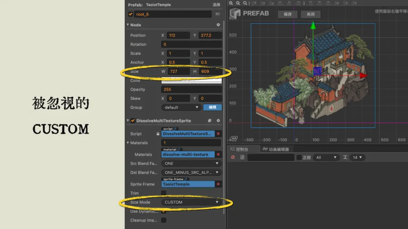Open the Group default dropdown
Screen dimensions: 408x229
tap(181, 108)
